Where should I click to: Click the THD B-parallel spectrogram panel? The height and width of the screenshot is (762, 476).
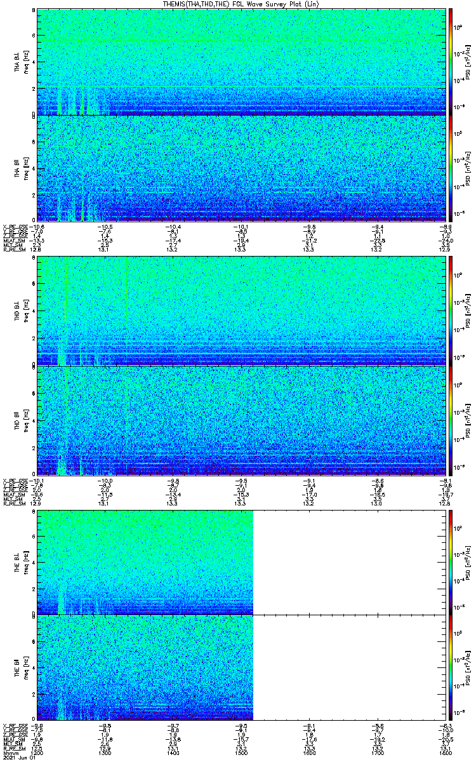click(241, 420)
